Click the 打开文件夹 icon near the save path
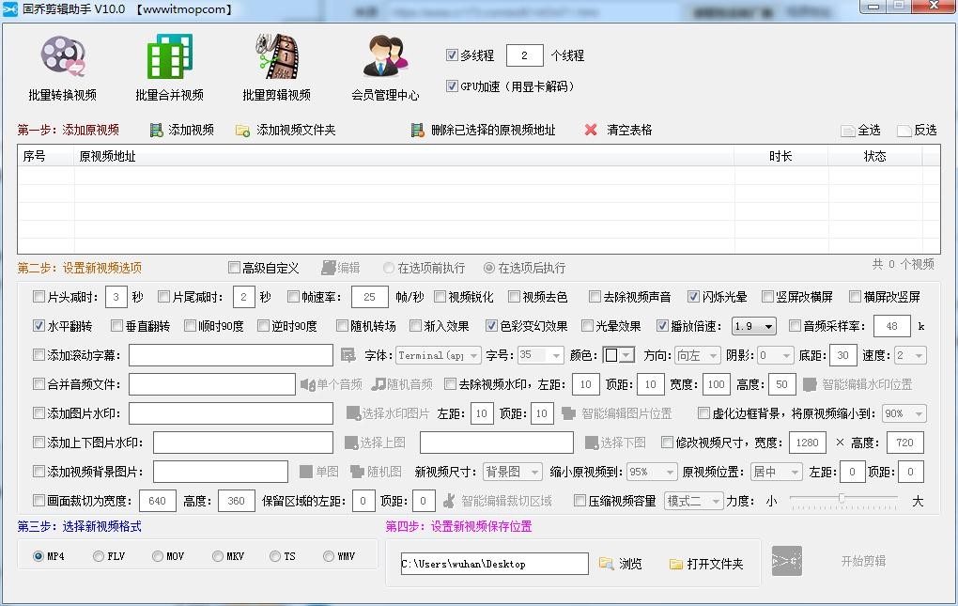This screenshot has width=958, height=606. coord(676,564)
